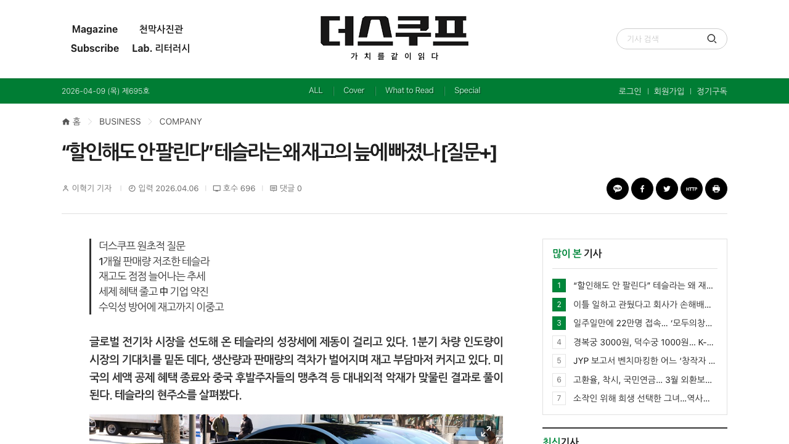Open ranked article 고환율, 착시, 국민연금
Viewport: 789px width, 444px height.
642,379
